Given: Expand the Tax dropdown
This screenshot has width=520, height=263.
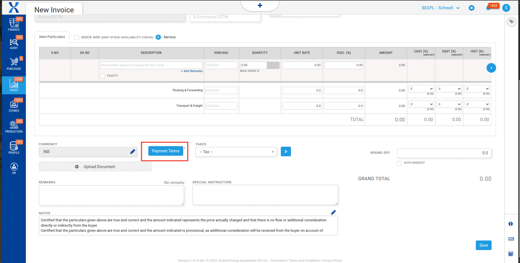Looking at the screenshot, I should click(x=236, y=152).
